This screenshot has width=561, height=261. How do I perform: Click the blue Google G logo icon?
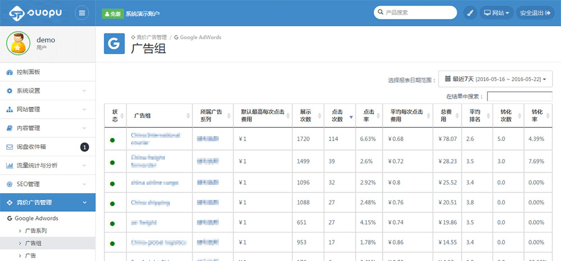(114, 44)
